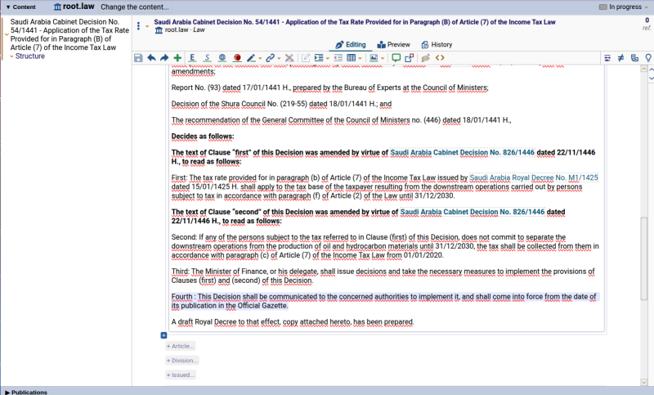This screenshot has height=395, width=654.
Task: Click the eye with pencil icon
Action: tap(425, 58)
